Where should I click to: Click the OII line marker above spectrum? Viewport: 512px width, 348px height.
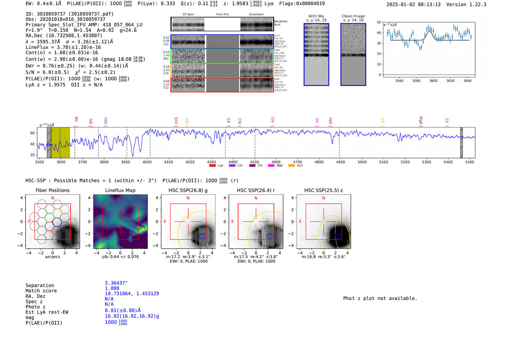point(317,122)
